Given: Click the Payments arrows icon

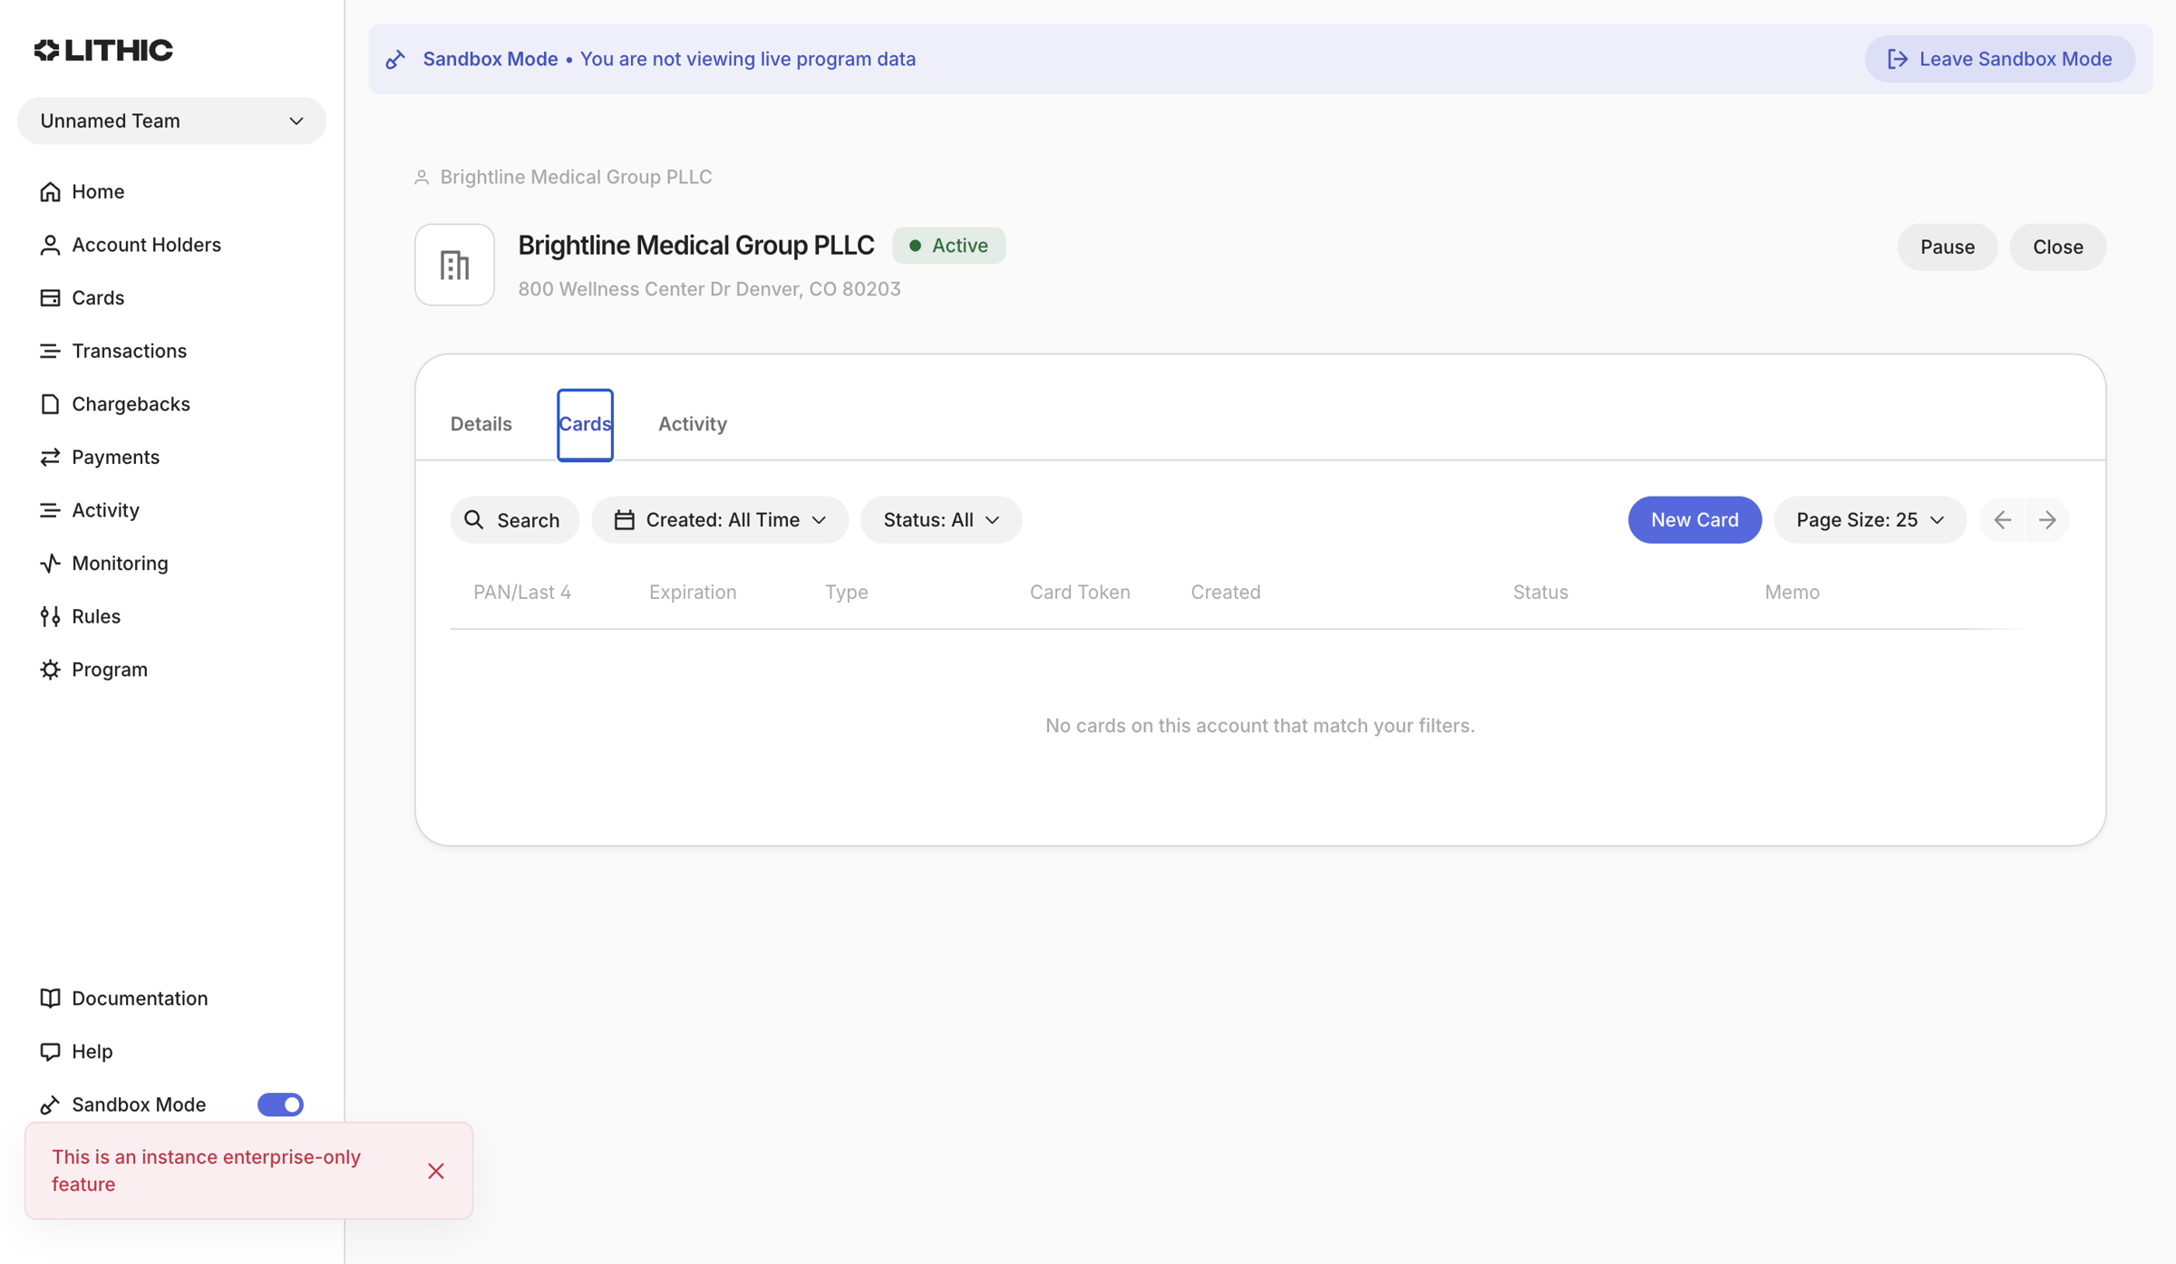Looking at the screenshot, I should [x=50, y=457].
